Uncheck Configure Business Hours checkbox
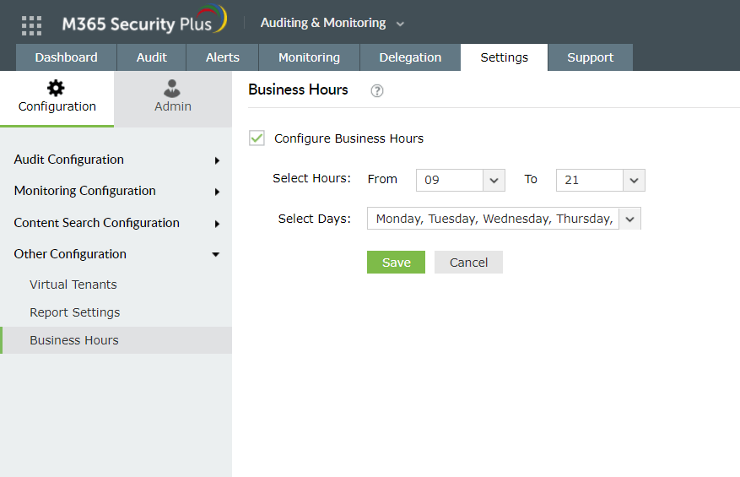Viewport: 740px width, 477px height. pyautogui.click(x=257, y=138)
